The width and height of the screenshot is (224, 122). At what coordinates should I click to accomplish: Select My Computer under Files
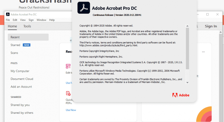20,71
